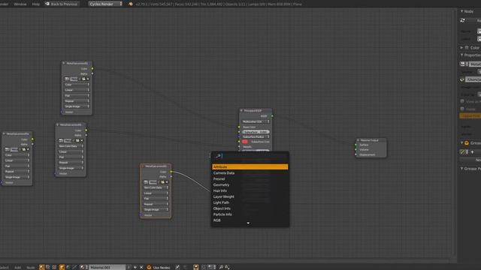Collapse the Principled BSDF node header triangle
This screenshot has height=270, width=481.
(241, 110)
